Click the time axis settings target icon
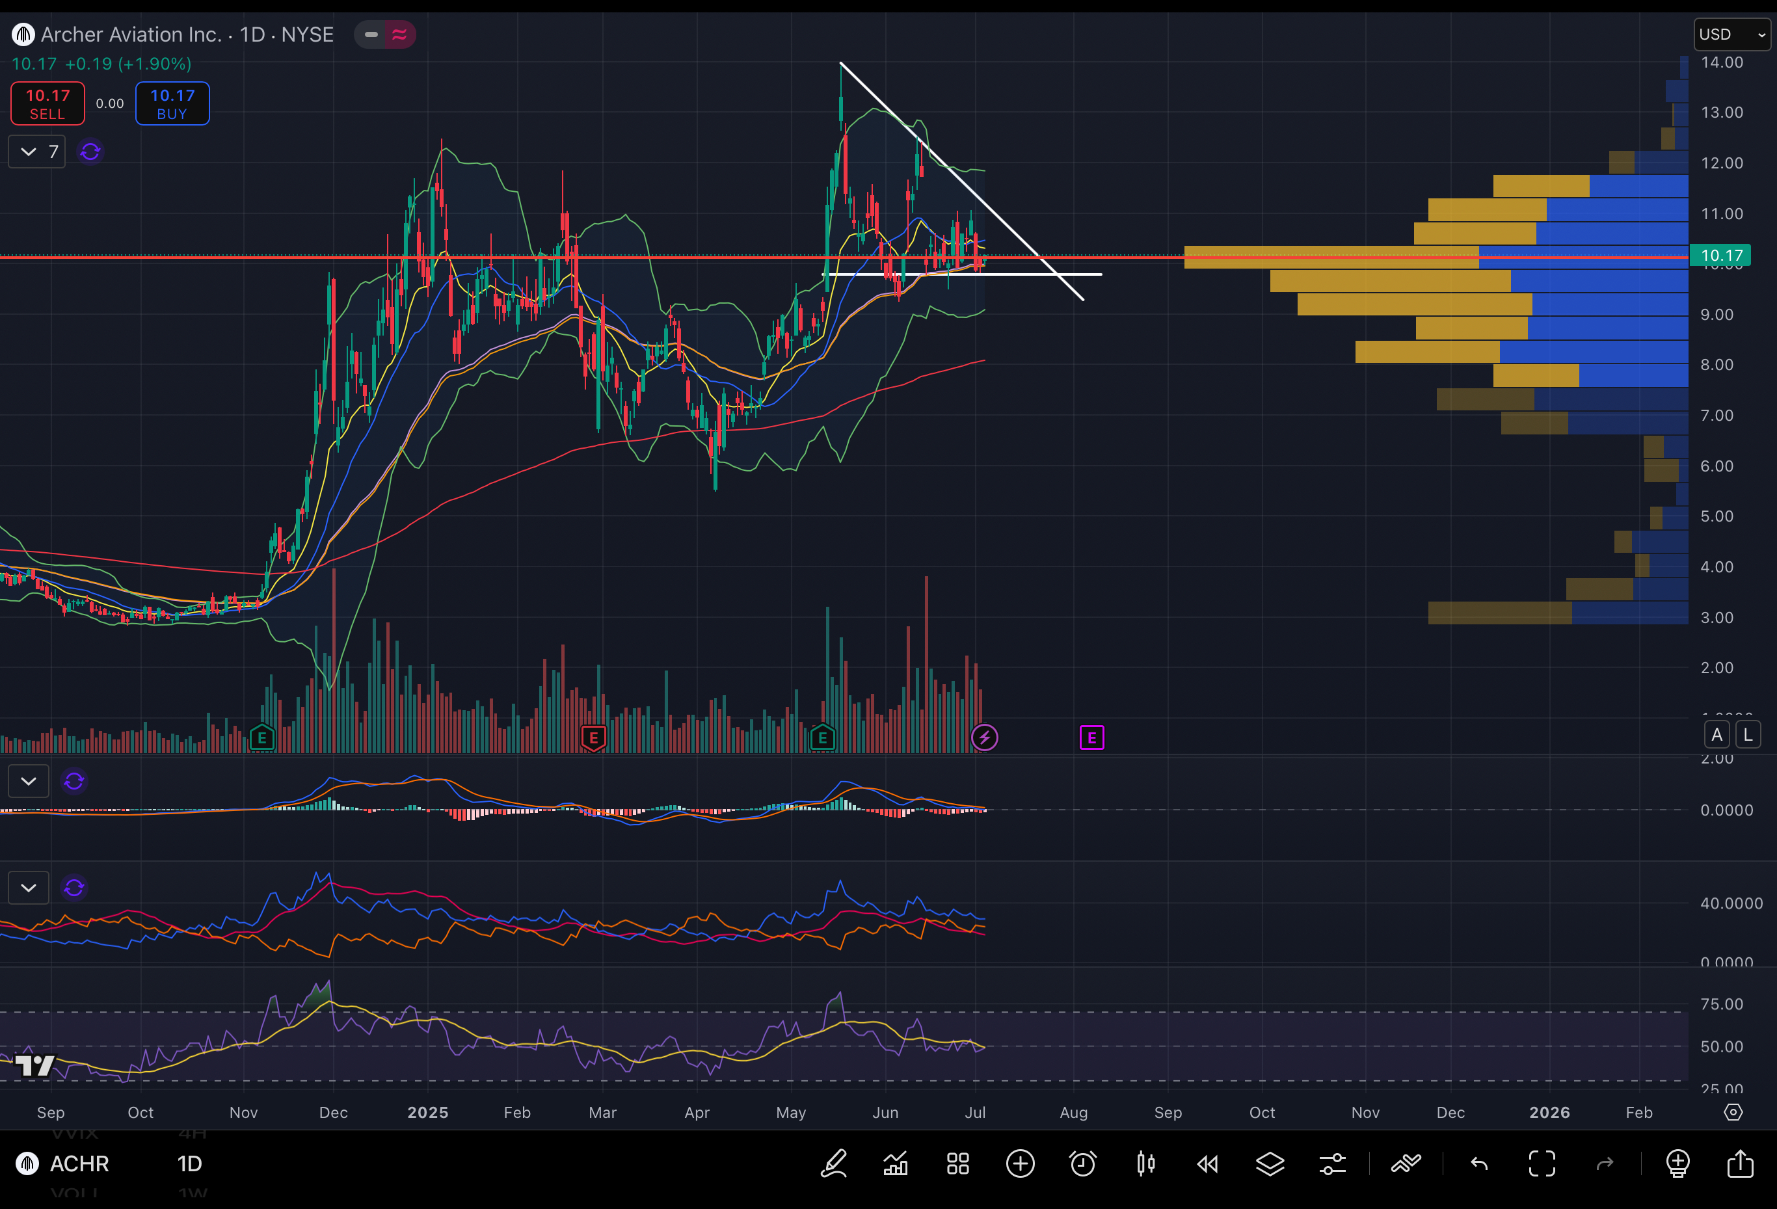The height and width of the screenshot is (1209, 1777). click(1733, 1112)
